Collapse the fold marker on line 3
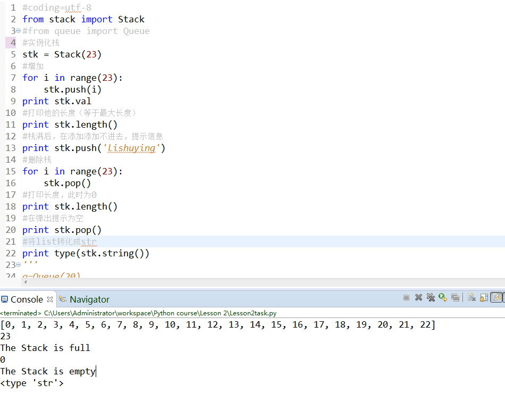This screenshot has width=505, height=393. (19, 31)
